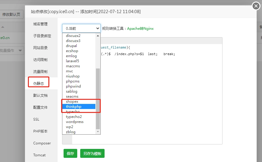
Task: Open the rewrite template dropdown
Action: (81, 28)
